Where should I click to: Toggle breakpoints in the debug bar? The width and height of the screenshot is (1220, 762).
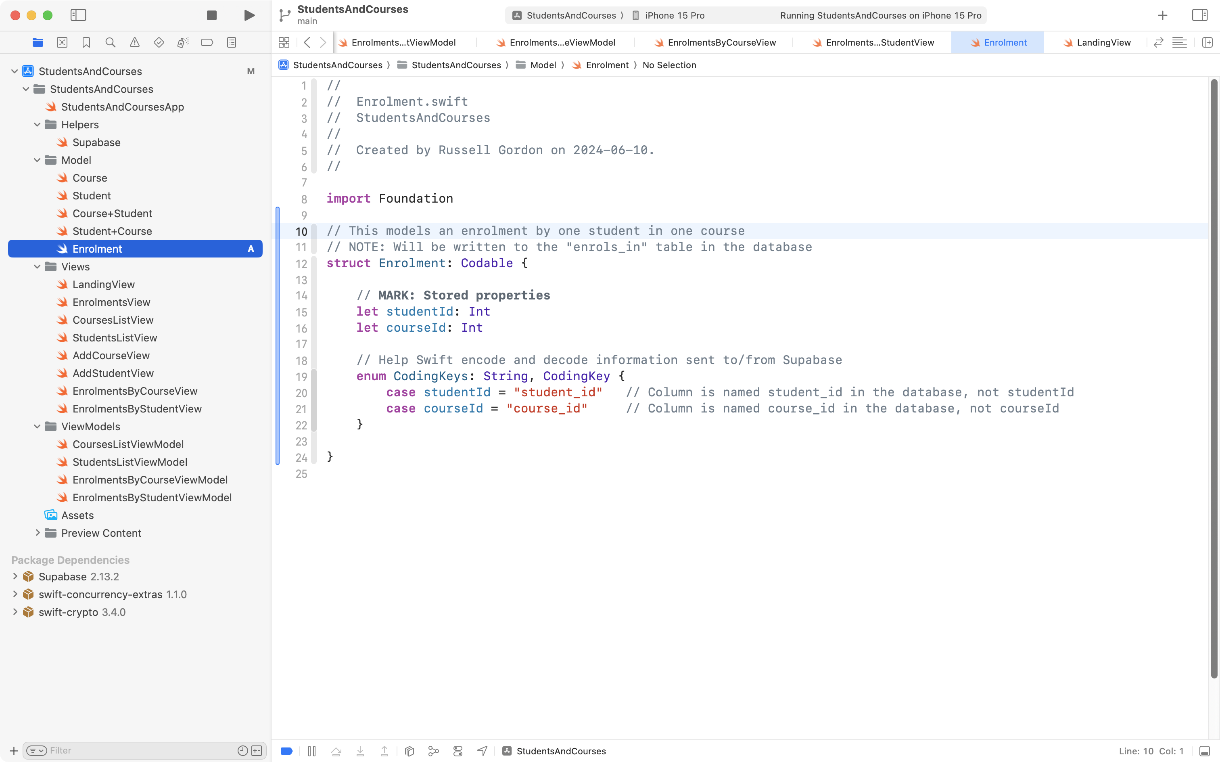[x=286, y=751]
